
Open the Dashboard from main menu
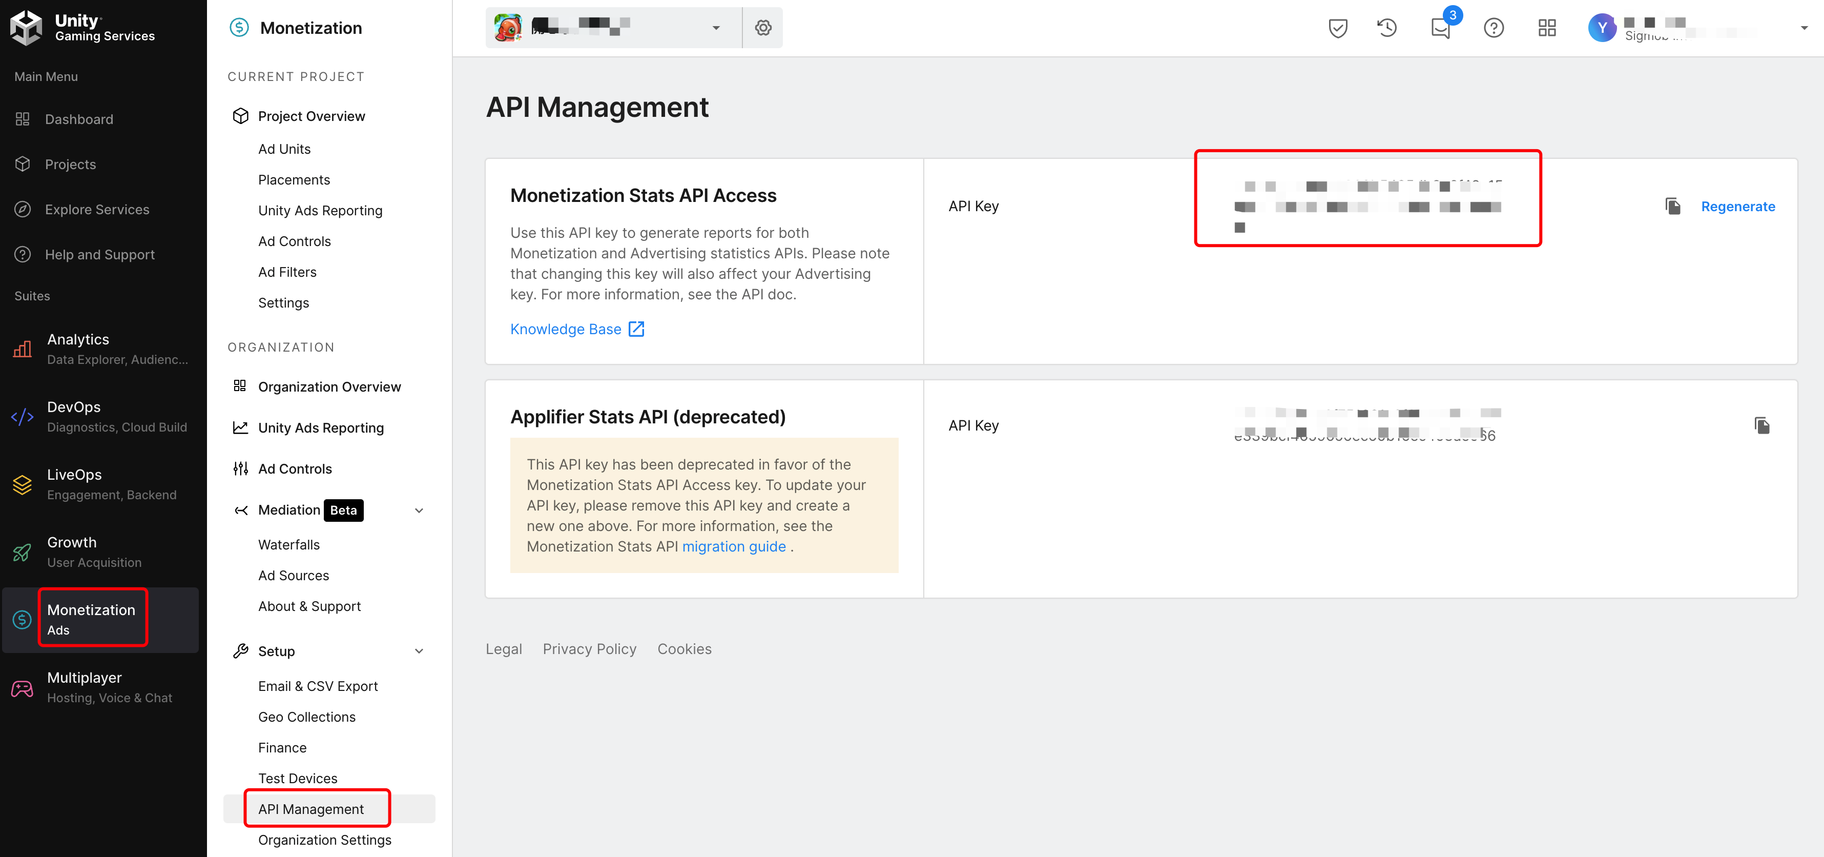coord(78,119)
